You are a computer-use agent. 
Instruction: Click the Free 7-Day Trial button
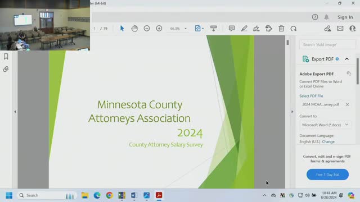coord(327,175)
